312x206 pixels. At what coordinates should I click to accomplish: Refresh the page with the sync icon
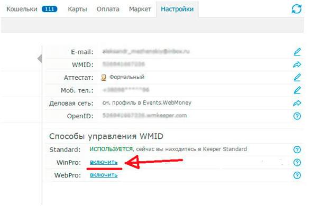click(x=297, y=9)
